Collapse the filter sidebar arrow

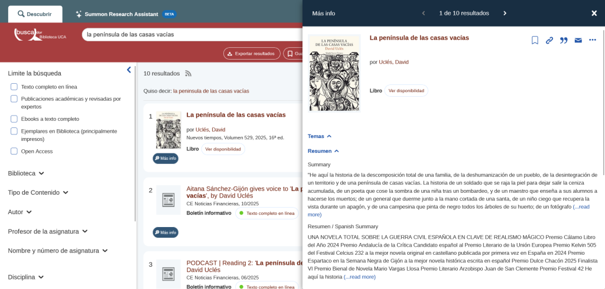[x=129, y=70]
